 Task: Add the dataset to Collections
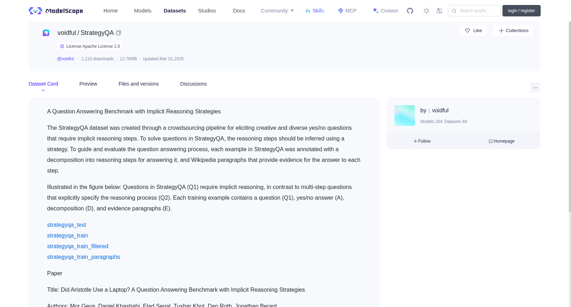coord(513,31)
